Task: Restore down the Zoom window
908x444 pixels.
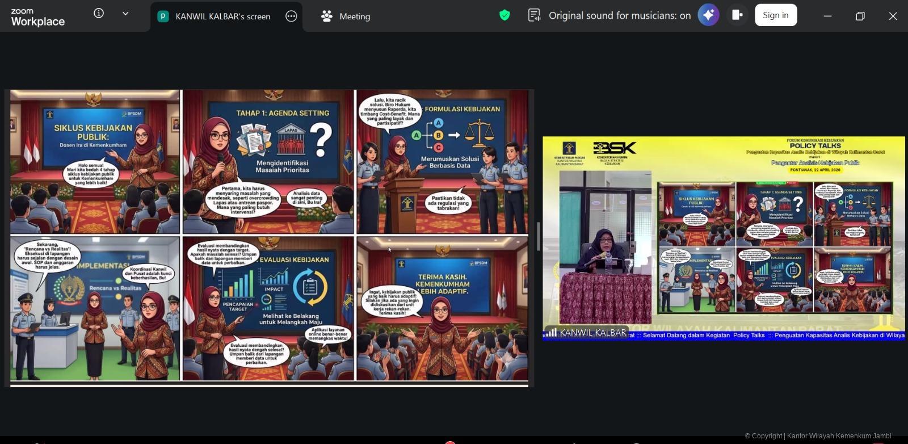Action: (860, 16)
